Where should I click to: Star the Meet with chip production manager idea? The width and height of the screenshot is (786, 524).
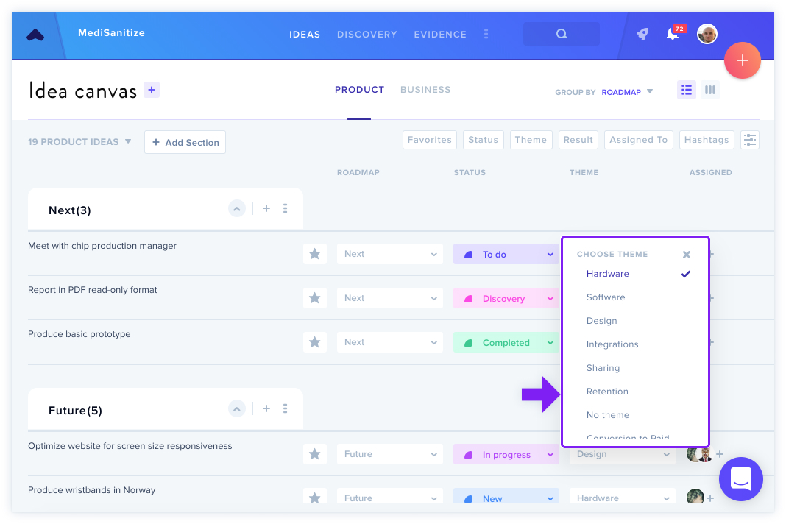[315, 254]
